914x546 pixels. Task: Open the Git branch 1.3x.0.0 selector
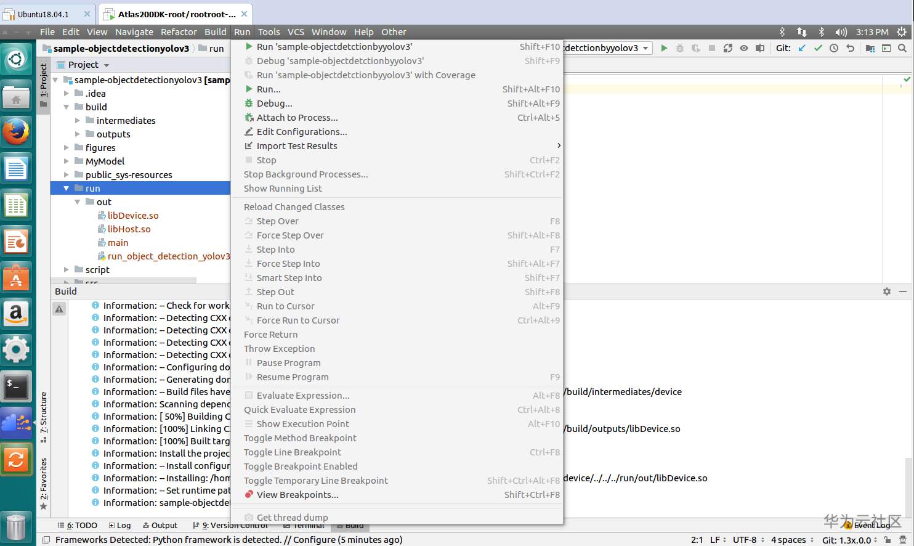pos(849,540)
